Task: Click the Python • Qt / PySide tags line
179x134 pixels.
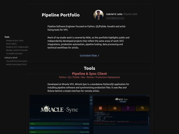Action: 89,77
